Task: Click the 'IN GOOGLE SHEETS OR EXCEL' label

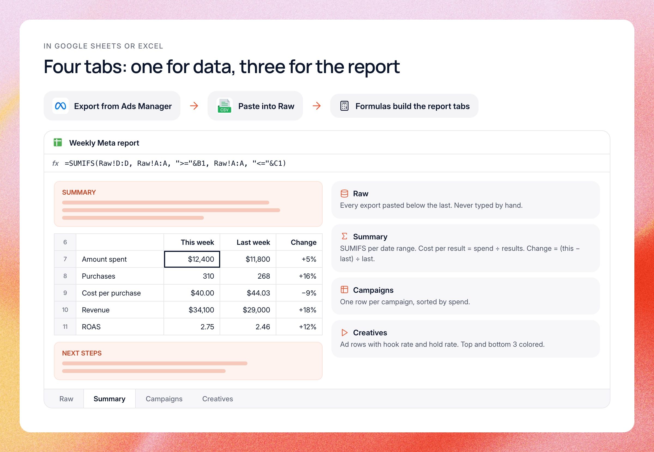Action: [x=103, y=46]
